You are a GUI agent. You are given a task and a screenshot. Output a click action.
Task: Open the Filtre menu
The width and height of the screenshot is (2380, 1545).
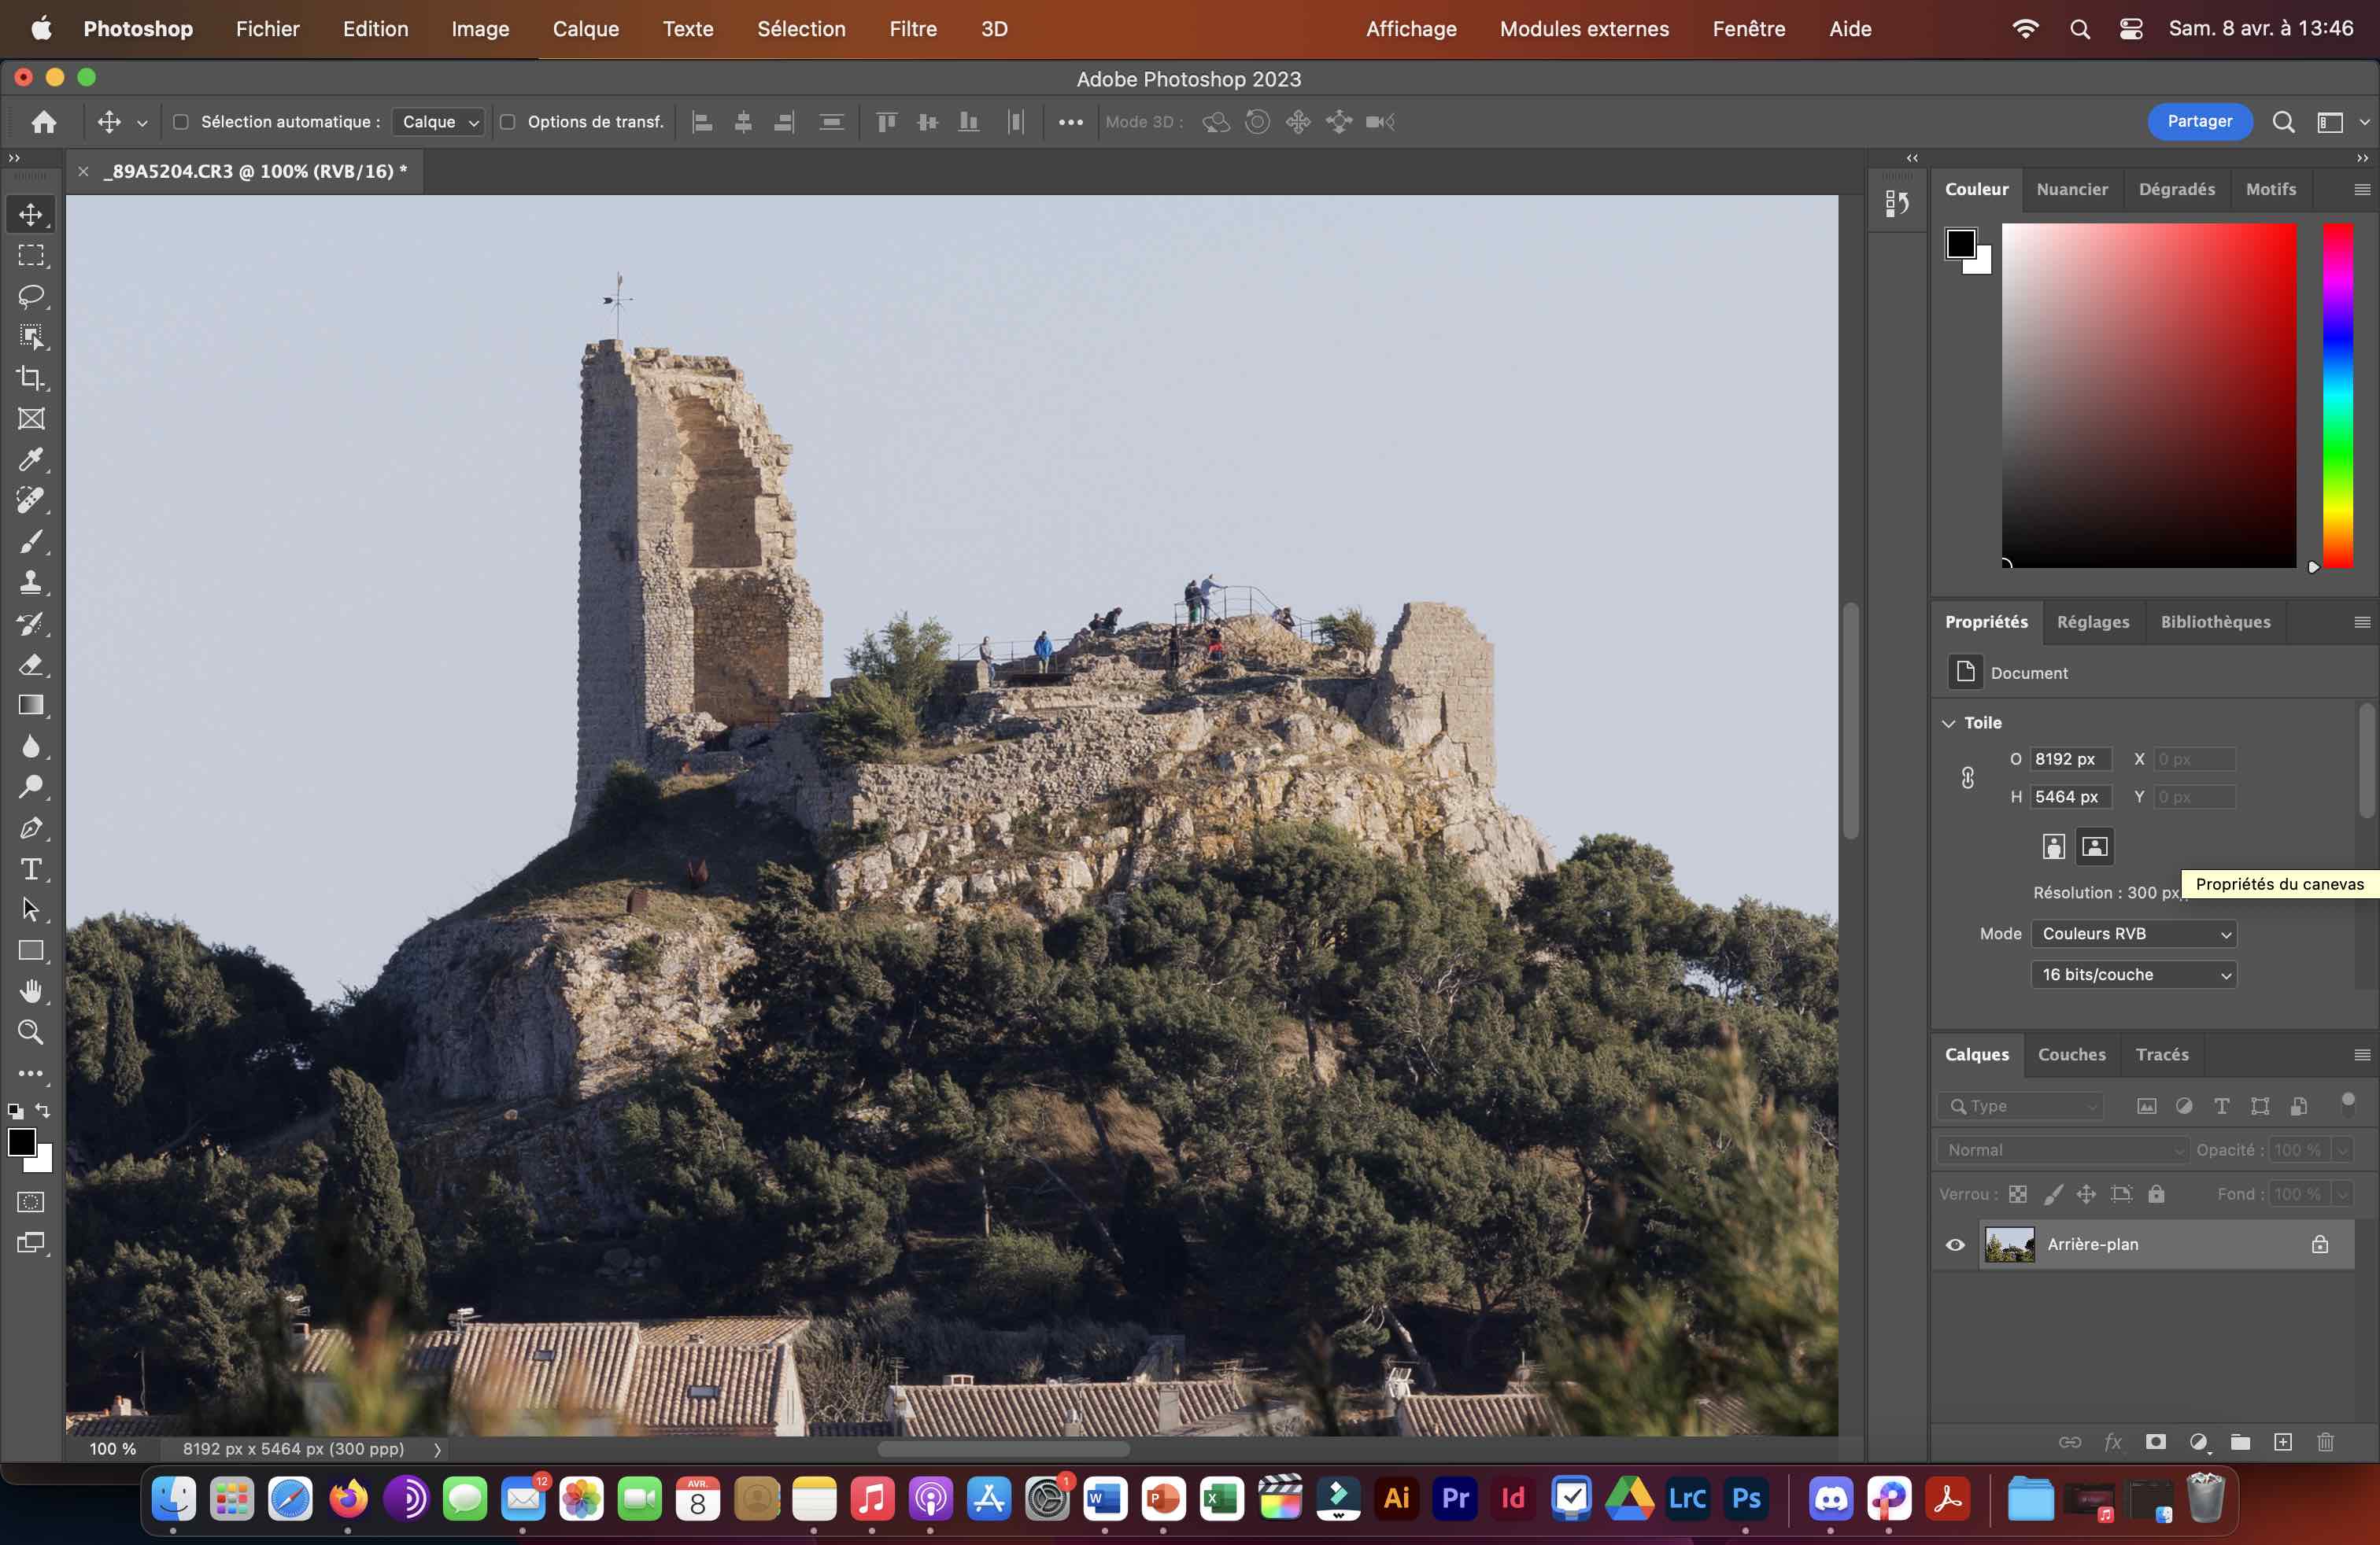click(913, 29)
